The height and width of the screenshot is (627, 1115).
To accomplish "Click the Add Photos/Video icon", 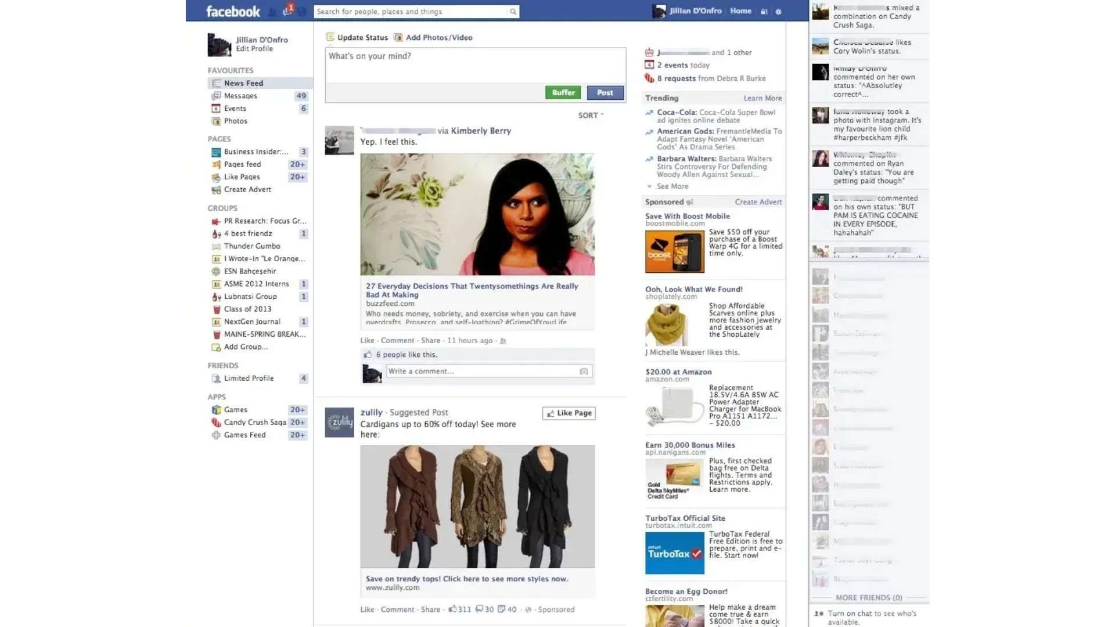I will click(x=398, y=37).
